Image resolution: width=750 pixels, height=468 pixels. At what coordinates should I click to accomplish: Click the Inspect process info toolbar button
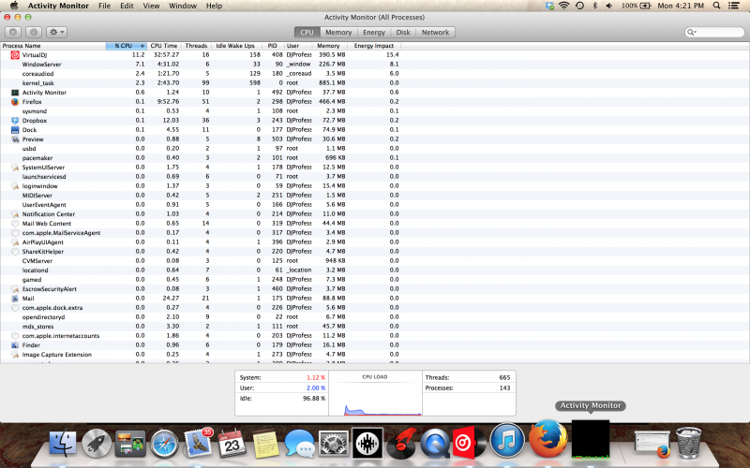[x=33, y=32]
